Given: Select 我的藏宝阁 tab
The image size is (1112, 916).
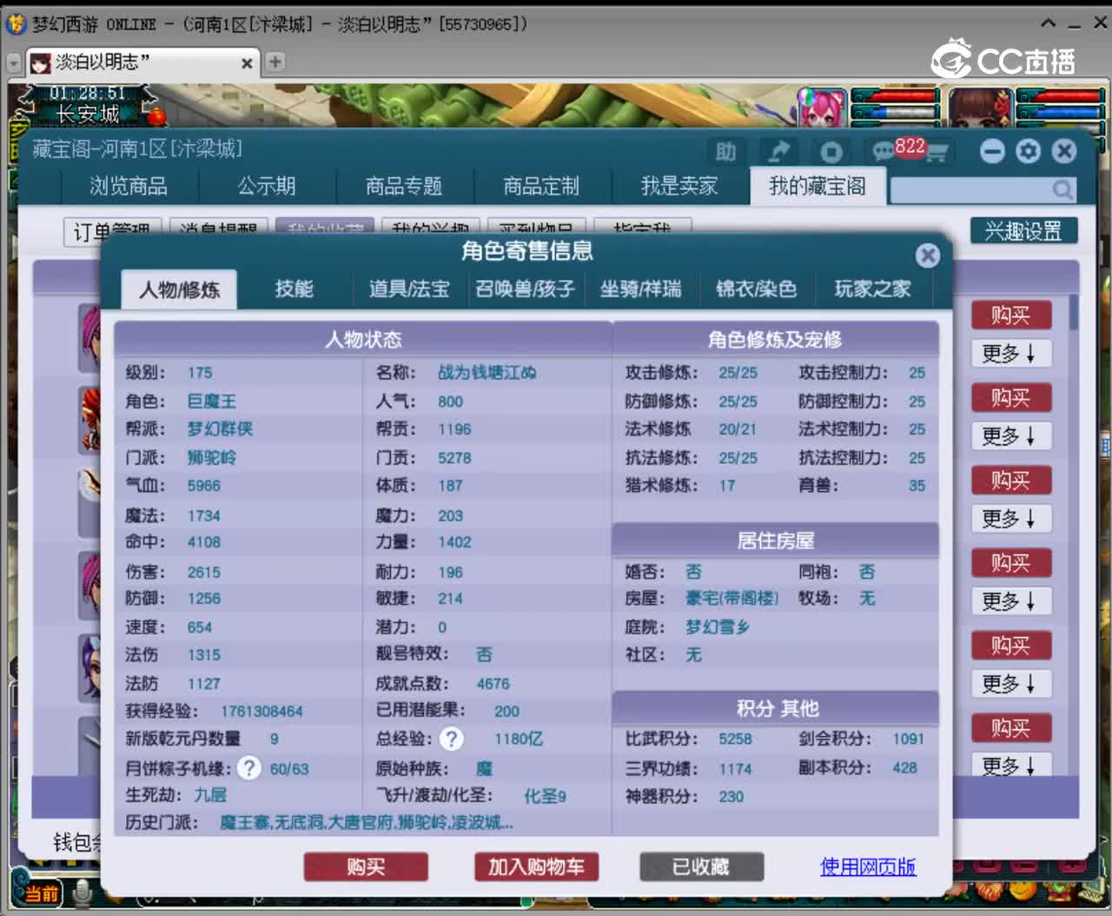Looking at the screenshot, I should point(817,186).
